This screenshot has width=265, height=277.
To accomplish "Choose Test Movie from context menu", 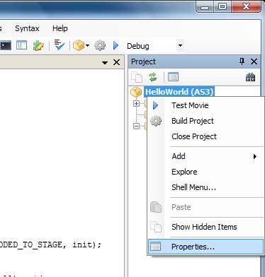I will pyautogui.click(x=205, y=105).
